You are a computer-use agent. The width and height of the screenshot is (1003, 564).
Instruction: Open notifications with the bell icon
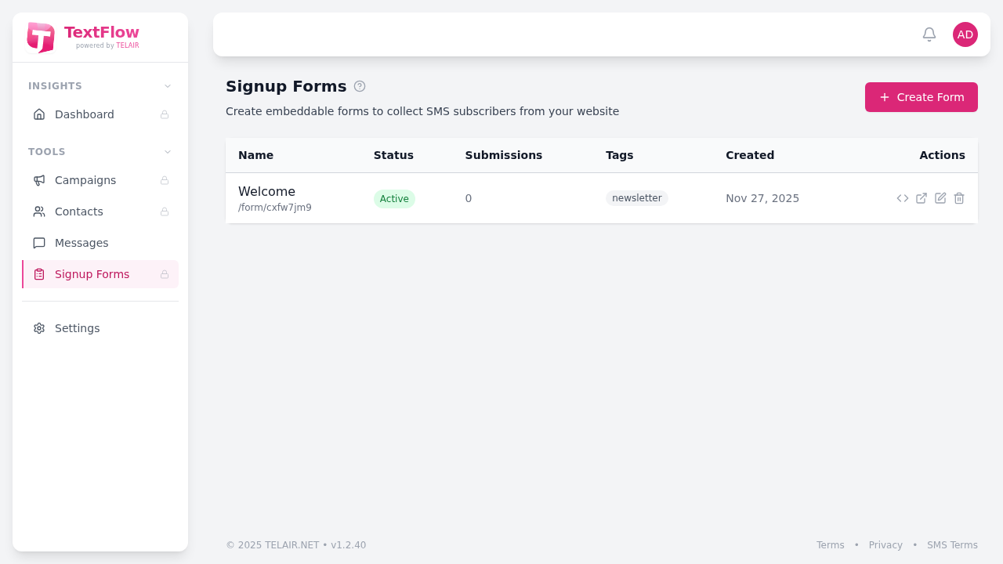point(929,34)
